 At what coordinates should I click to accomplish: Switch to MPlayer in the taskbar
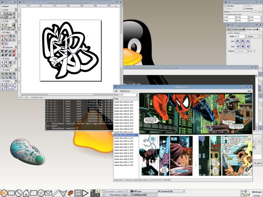[144, 191]
